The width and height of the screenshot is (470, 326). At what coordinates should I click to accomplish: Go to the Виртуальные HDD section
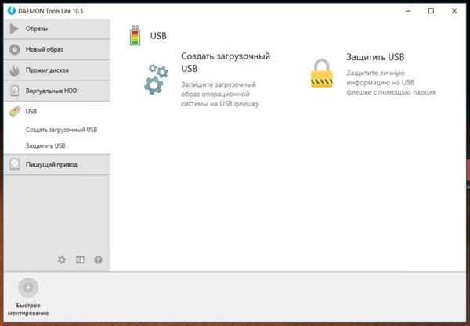tap(57, 91)
